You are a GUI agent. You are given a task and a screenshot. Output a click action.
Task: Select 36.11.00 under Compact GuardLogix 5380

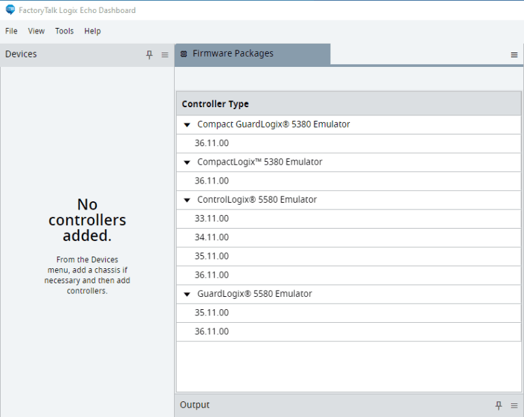349,143
